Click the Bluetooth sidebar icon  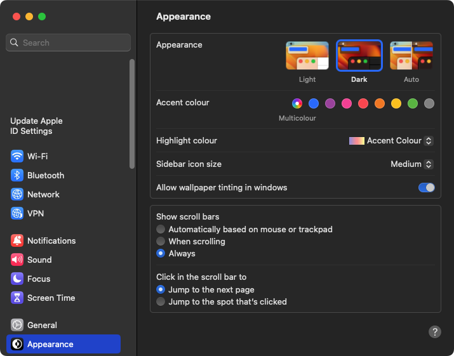tap(17, 175)
